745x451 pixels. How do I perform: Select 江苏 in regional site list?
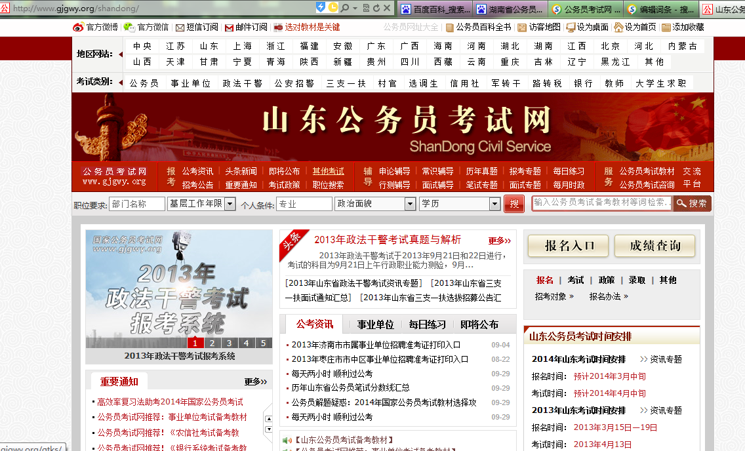click(x=175, y=46)
